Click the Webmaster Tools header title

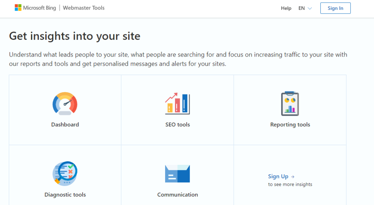click(84, 8)
